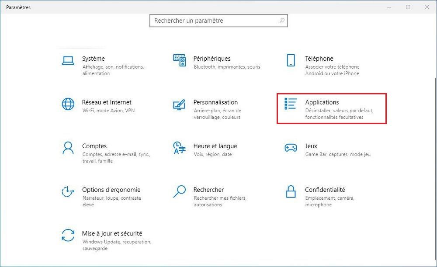
Task: Click the search magnifying glass button
Action: tap(281, 21)
